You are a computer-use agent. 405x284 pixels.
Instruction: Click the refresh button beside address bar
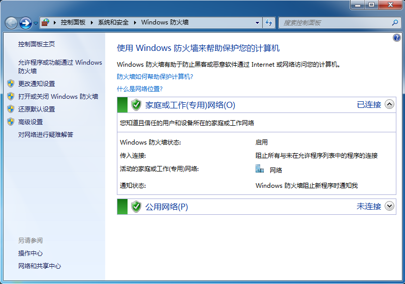point(269,23)
